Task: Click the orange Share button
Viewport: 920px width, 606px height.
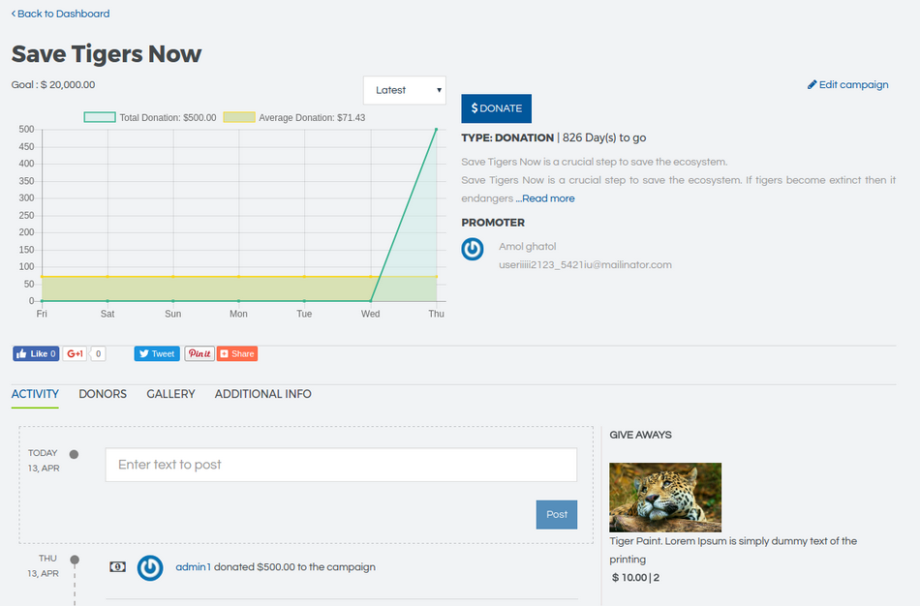Action: (x=237, y=354)
